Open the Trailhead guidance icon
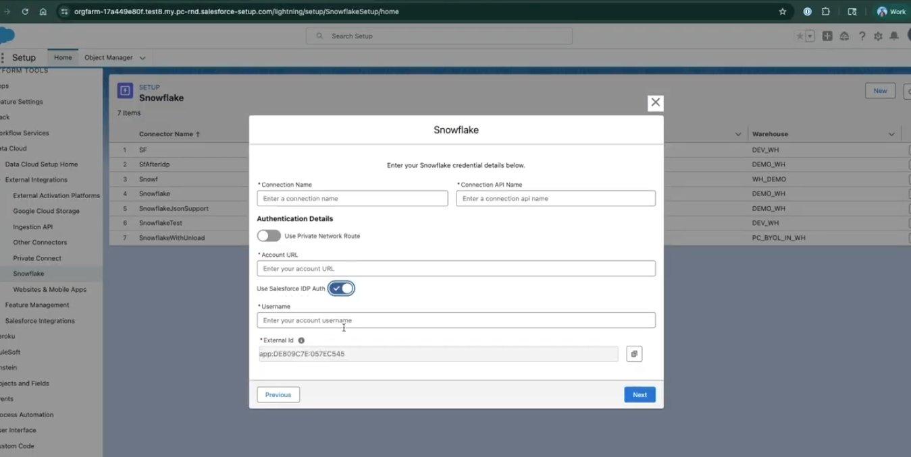911x457 pixels. click(844, 36)
